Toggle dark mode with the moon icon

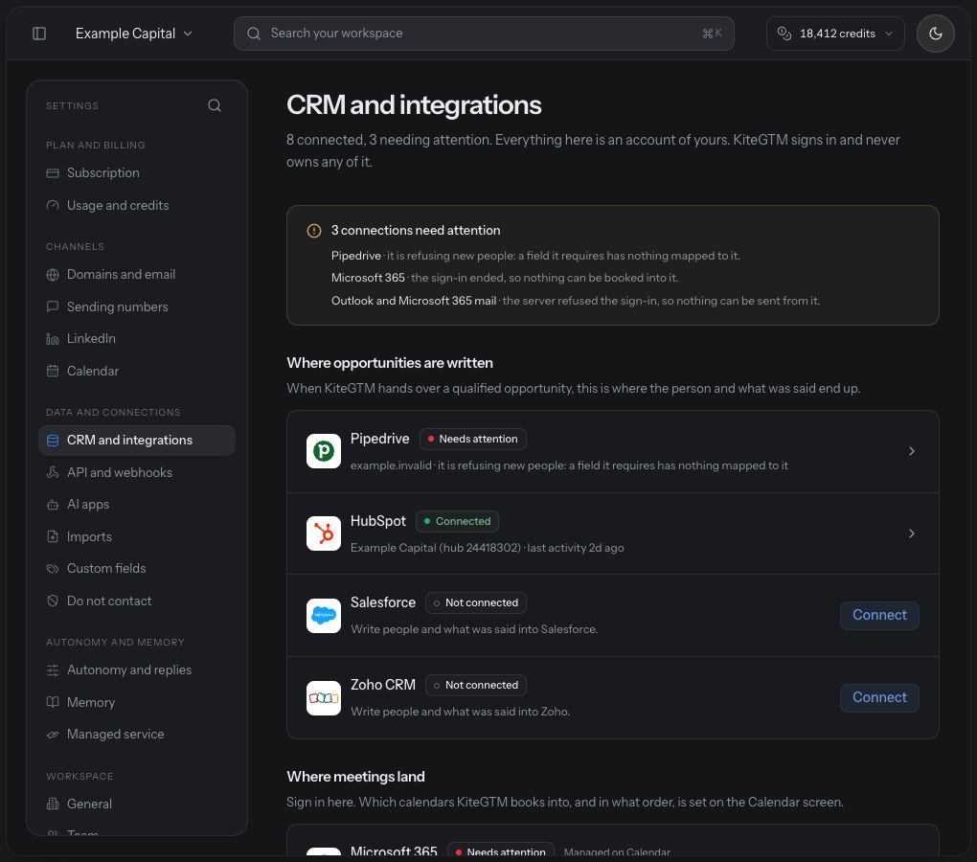coord(935,33)
